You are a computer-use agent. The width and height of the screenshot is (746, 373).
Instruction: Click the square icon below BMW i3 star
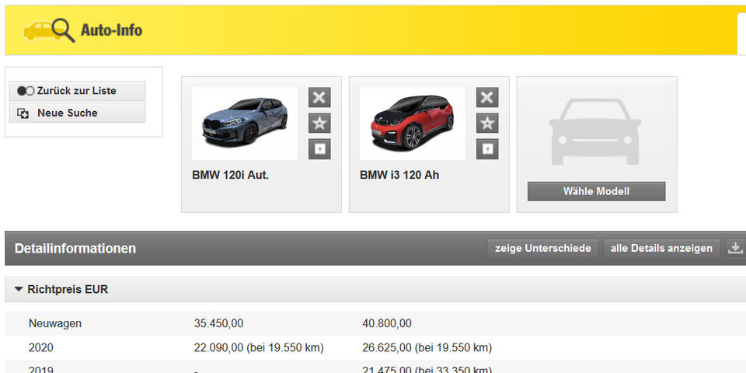487,149
